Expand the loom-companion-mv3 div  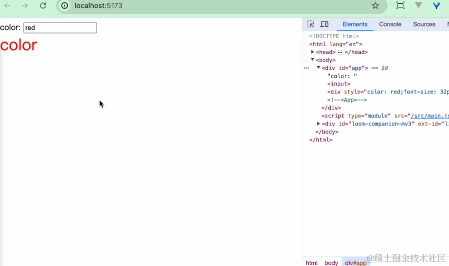(x=318, y=123)
